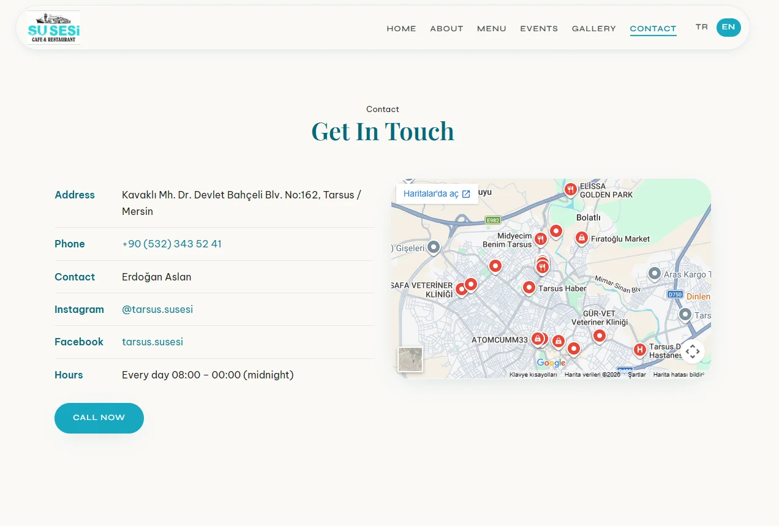Screen dimensions: 779x526
Task: Select the Aras Kargo gray pin
Action: pos(654,274)
